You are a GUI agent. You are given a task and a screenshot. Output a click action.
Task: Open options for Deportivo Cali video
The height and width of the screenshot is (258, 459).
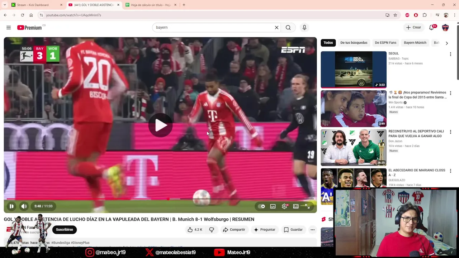click(x=450, y=132)
